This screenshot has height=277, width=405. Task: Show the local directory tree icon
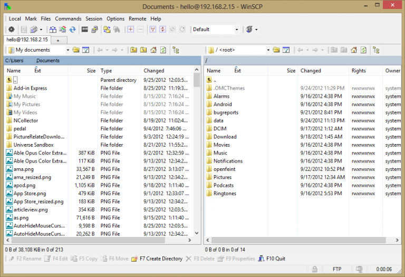pos(176,50)
